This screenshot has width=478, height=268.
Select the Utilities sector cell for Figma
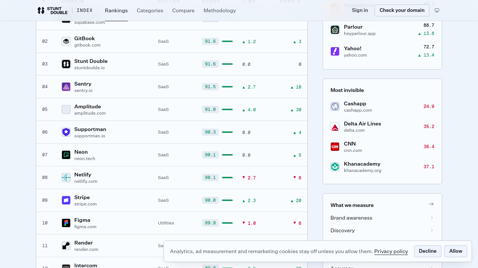(x=166, y=223)
